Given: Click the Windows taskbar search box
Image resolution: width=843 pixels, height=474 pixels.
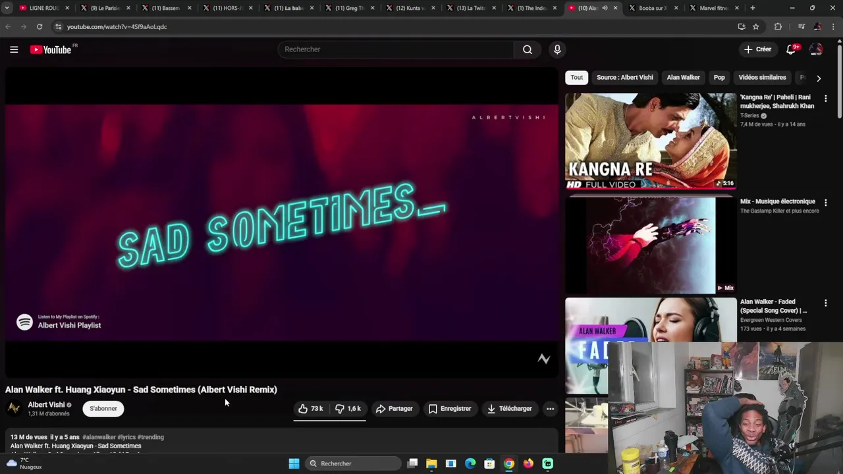Looking at the screenshot, I should tap(353, 463).
